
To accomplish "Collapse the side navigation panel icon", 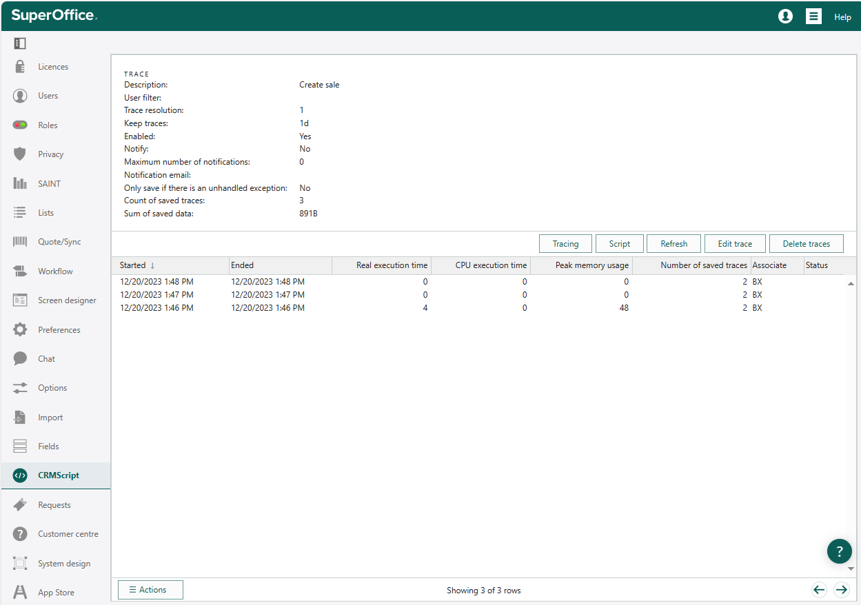I will click(20, 43).
